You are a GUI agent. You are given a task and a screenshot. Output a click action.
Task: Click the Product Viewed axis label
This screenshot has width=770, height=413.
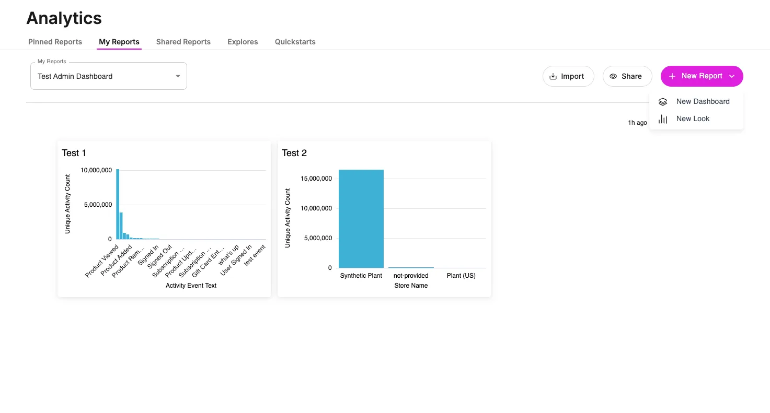103,261
